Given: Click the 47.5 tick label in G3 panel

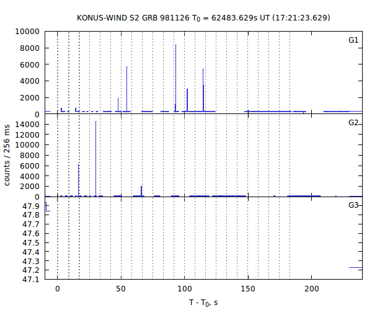Looking at the screenshot, I should (31, 243).
